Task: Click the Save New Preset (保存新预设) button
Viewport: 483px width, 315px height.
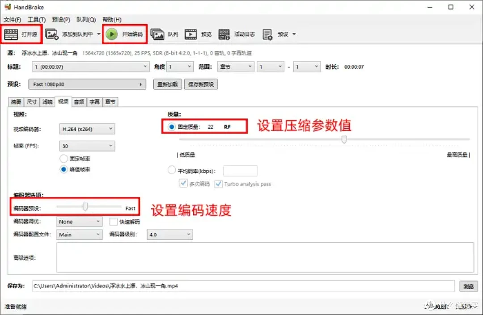Action: click(201, 84)
